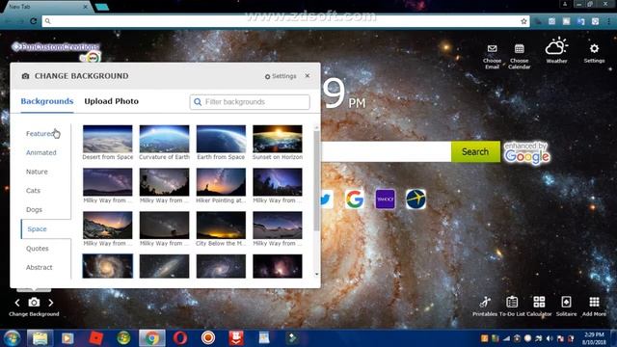Click the Filter backgrounds search field
The image size is (617, 347).
[250, 102]
